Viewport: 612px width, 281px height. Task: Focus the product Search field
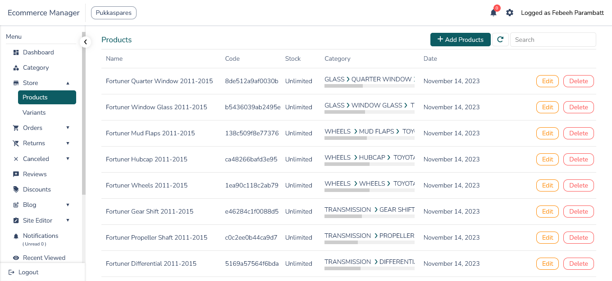(553, 40)
